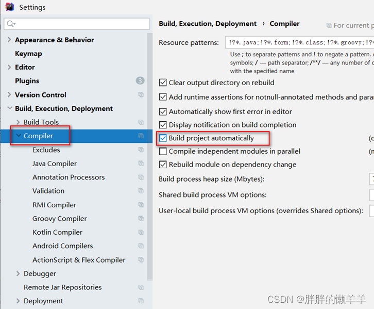Enable Compile independent modules in parallel
The height and width of the screenshot is (309, 374).
point(163,151)
